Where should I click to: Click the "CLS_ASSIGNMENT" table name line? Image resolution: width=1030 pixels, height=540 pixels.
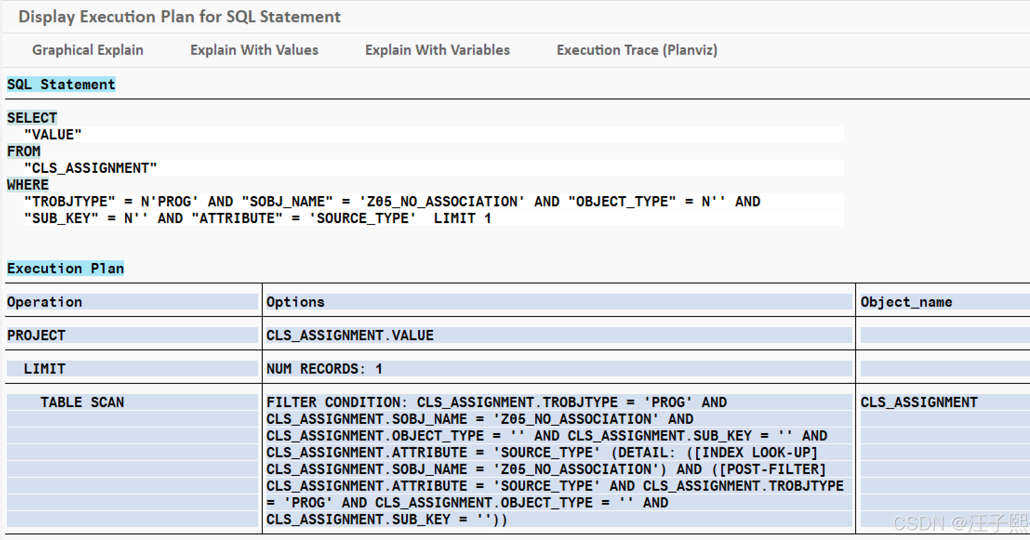[91, 168]
